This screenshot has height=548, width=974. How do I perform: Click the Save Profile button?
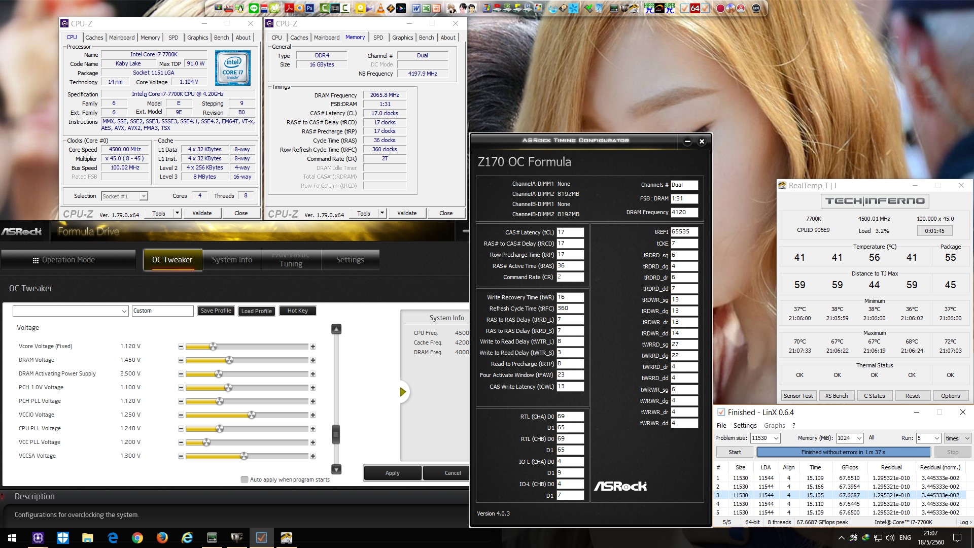(216, 311)
